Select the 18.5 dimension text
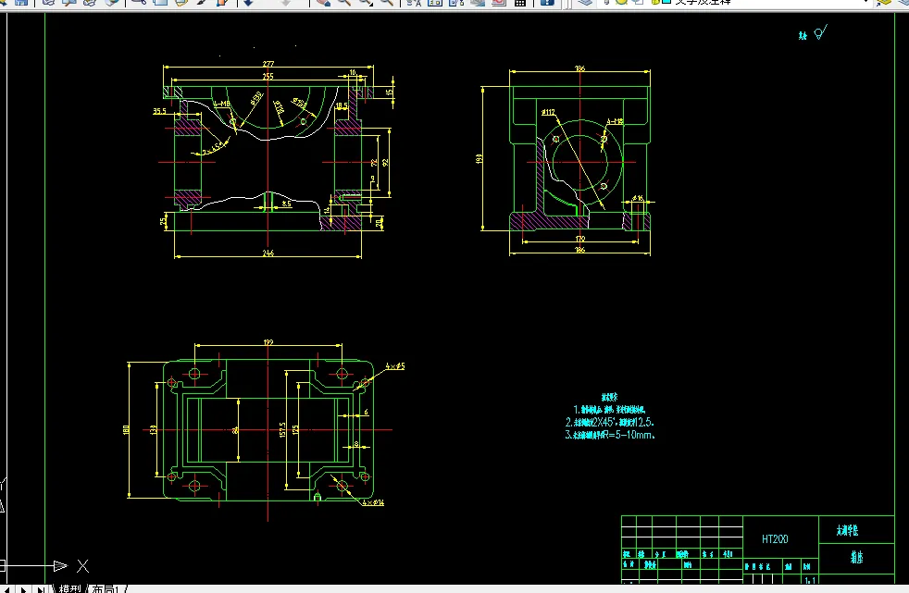The width and height of the screenshot is (909, 593). click(342, 106)
